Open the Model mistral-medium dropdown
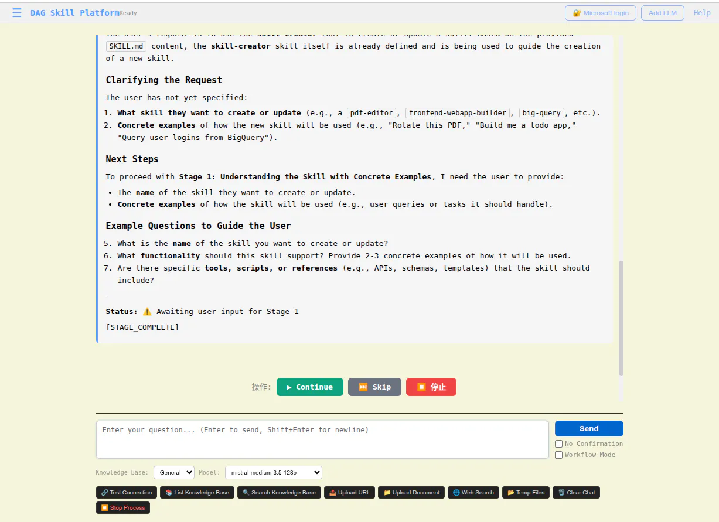This screenshot has height=522, width=719. click(x=274, y=472)
